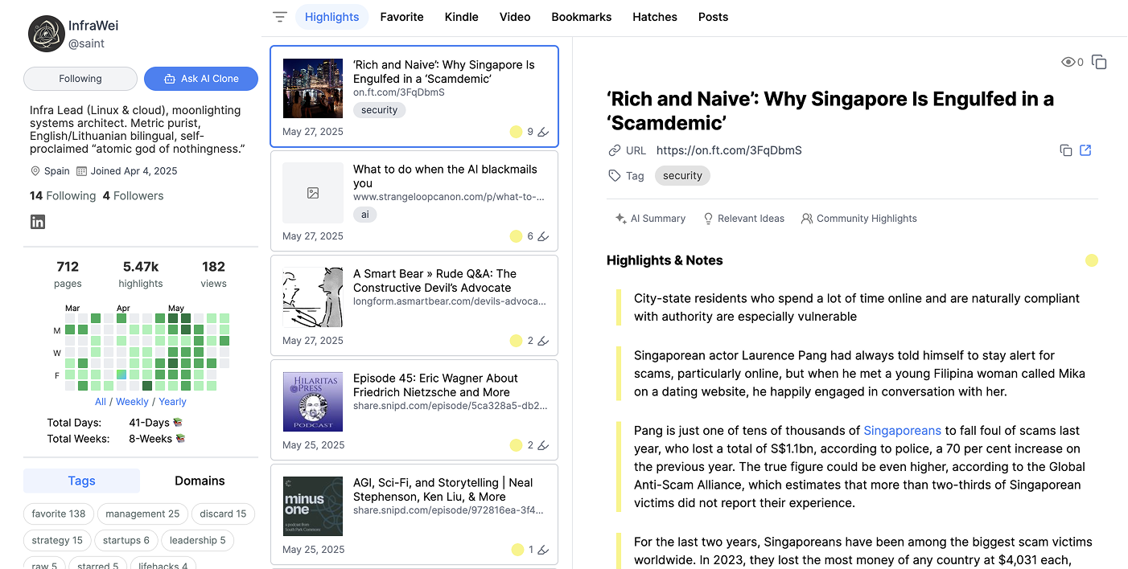Click the article URL https://on.ft.com/3FqDbmS
Screen dimensions: 1128x569
coord(729,150)
